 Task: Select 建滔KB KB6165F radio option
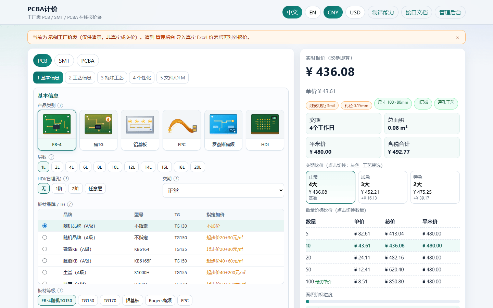click(45, 261)
